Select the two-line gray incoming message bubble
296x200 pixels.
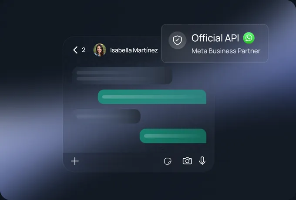pos(122,75)
